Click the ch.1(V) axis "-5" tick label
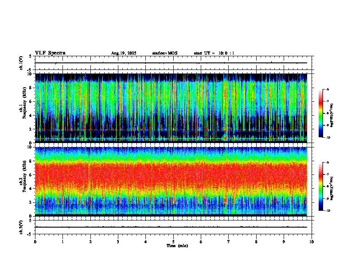Image resolution: width=351 pixels, height=271 pixels. (x=29, y=70)
